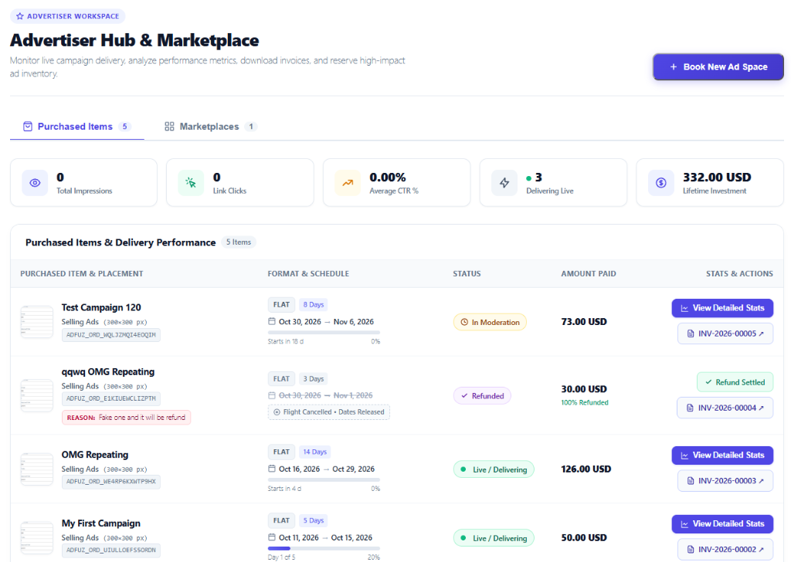Click the My First Campaign ad thumbnail
This screenshot has height=562, width=791.
click(x=37, y=537)
